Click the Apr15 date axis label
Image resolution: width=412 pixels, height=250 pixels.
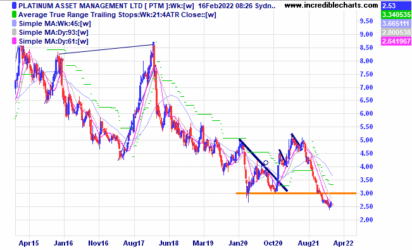pyautogui.click(x=28, y=243)
